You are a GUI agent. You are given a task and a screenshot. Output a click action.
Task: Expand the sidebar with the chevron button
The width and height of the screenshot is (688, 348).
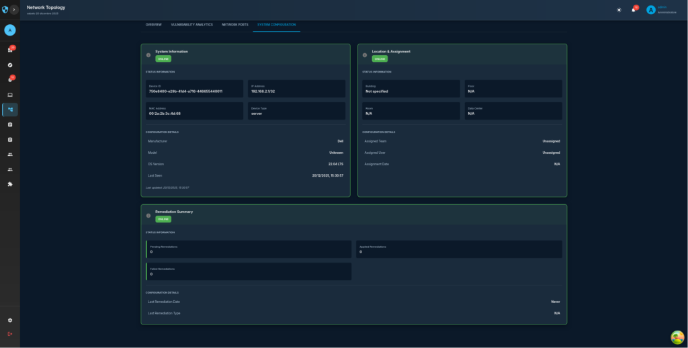(x=14, y=9)
